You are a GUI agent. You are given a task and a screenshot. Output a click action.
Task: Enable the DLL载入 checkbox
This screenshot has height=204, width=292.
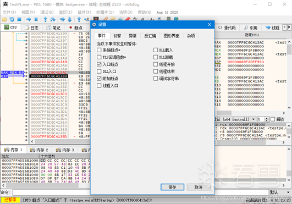click(156, 50)
